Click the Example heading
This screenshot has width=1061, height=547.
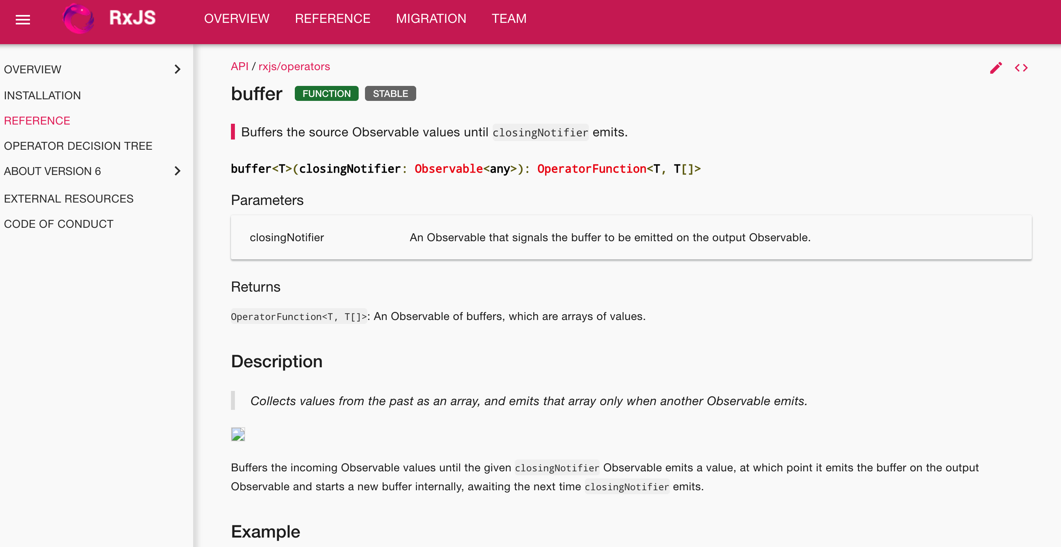[x=265, y=531]
